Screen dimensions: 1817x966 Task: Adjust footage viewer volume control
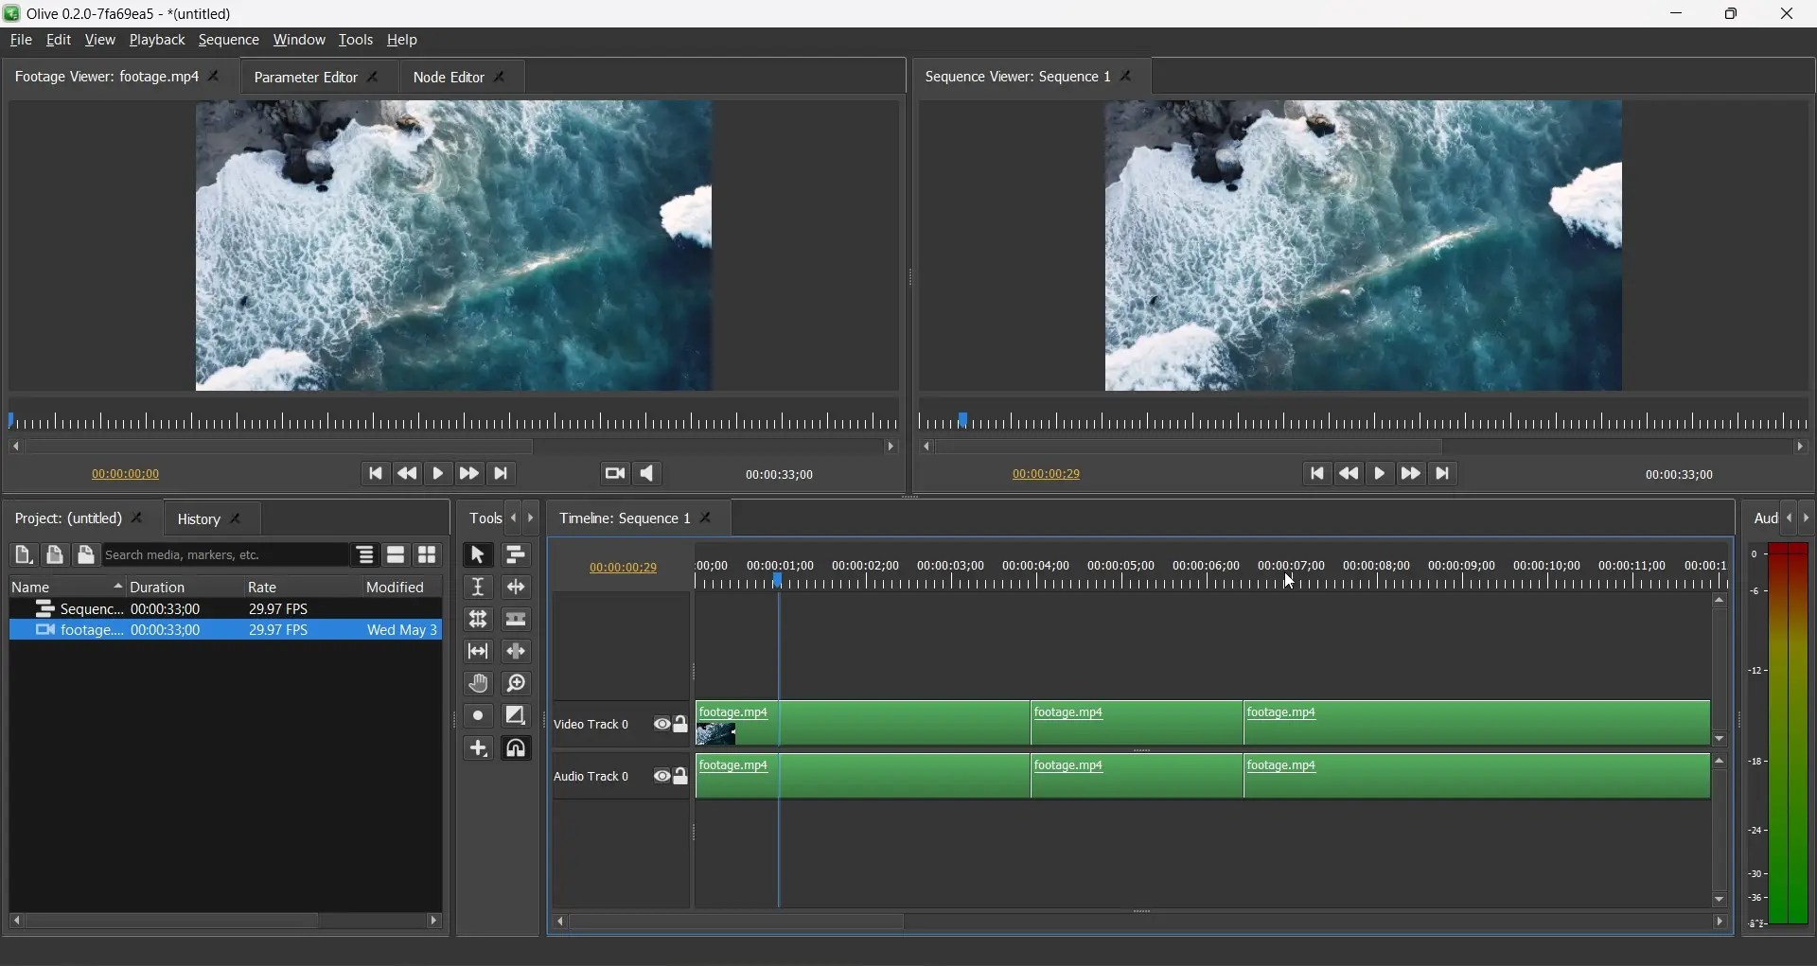click(647, 474)
